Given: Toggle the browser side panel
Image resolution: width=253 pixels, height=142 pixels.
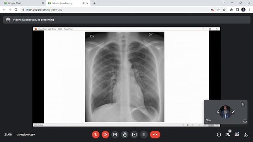Looking at the screenshot, I should [237, 9].
